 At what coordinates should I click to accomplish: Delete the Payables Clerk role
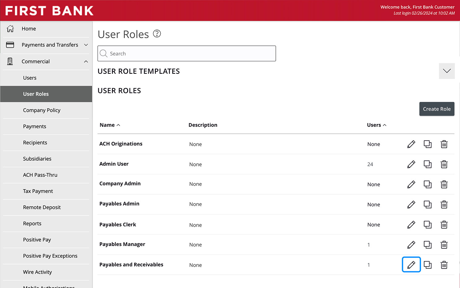(444, 225)
